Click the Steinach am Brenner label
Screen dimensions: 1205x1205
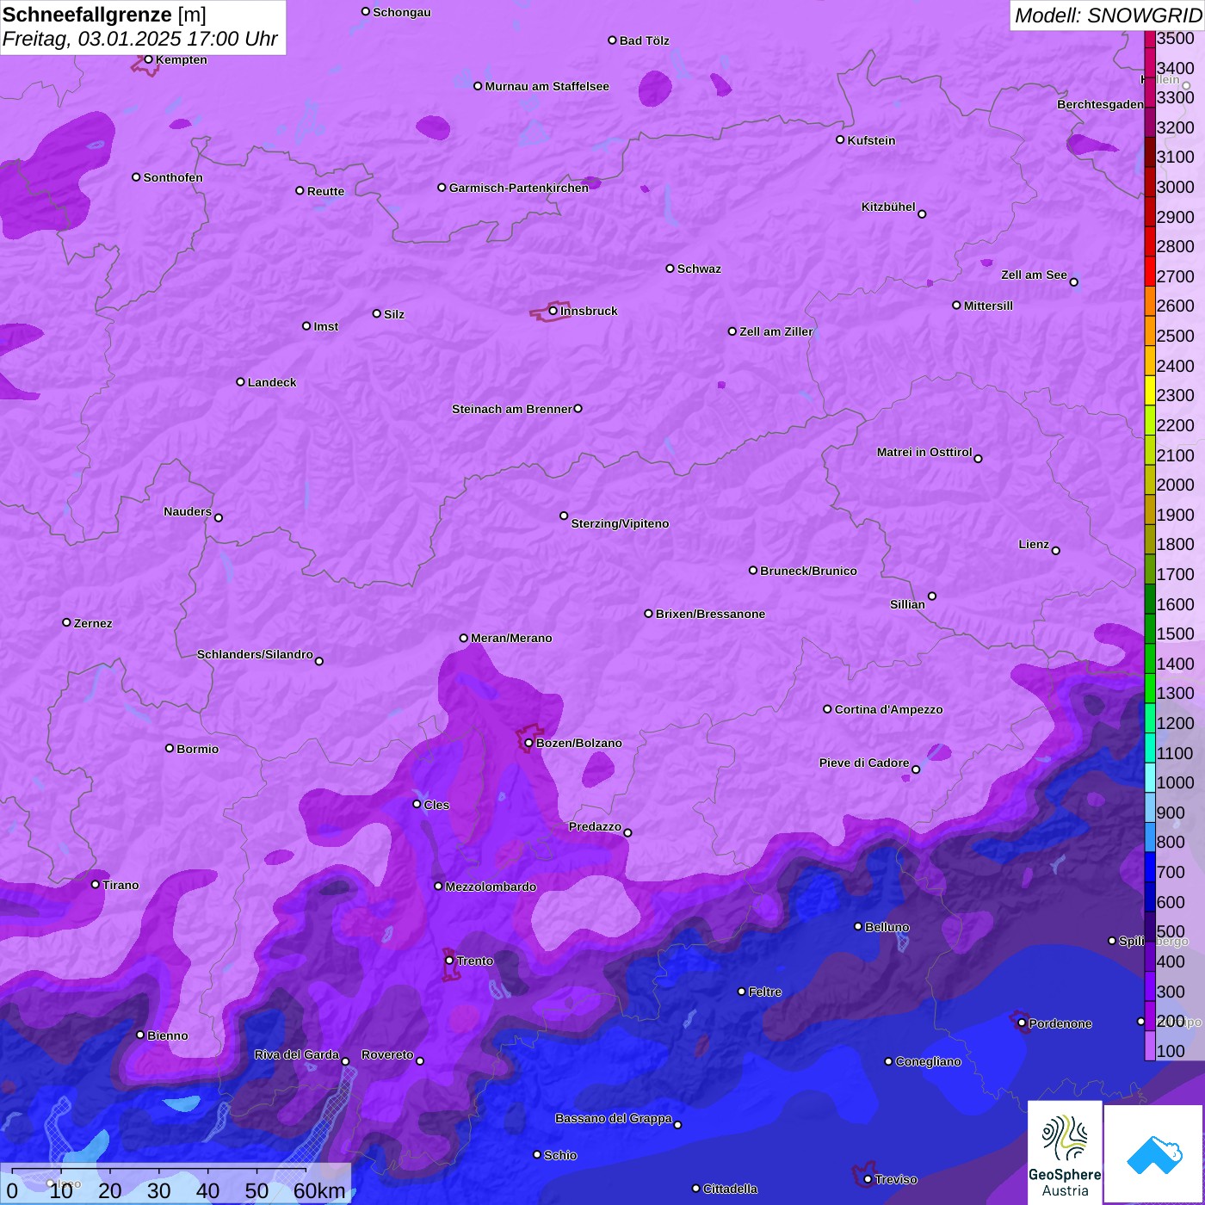click(512, 409)
